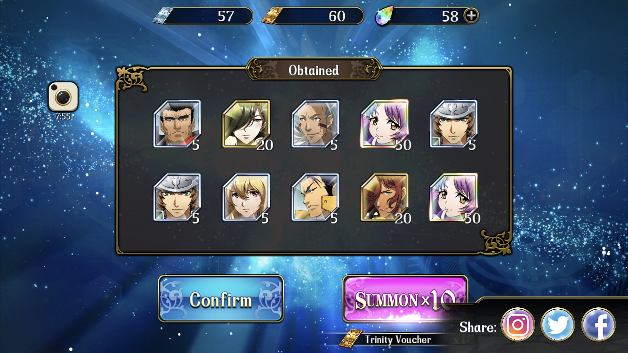Select first-row purple-haired girl portrait (50)
The width and height of the screenshot is (628, 353).
[x=384, y=124]
